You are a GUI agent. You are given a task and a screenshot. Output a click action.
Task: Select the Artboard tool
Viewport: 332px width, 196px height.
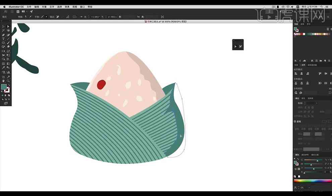tap(3, 77)
